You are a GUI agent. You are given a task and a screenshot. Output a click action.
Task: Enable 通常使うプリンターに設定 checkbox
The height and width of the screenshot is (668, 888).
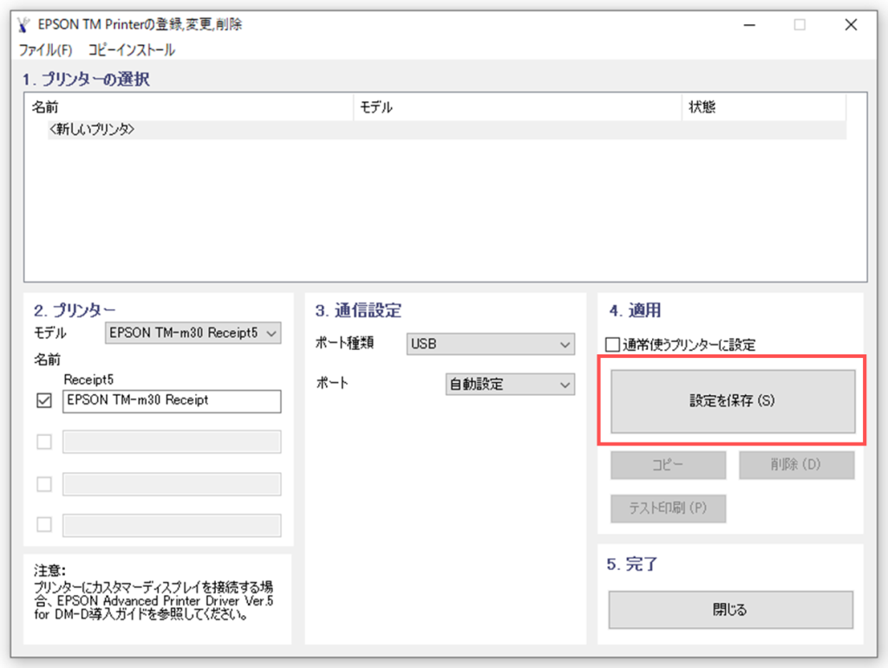click(x=612, y=345)
